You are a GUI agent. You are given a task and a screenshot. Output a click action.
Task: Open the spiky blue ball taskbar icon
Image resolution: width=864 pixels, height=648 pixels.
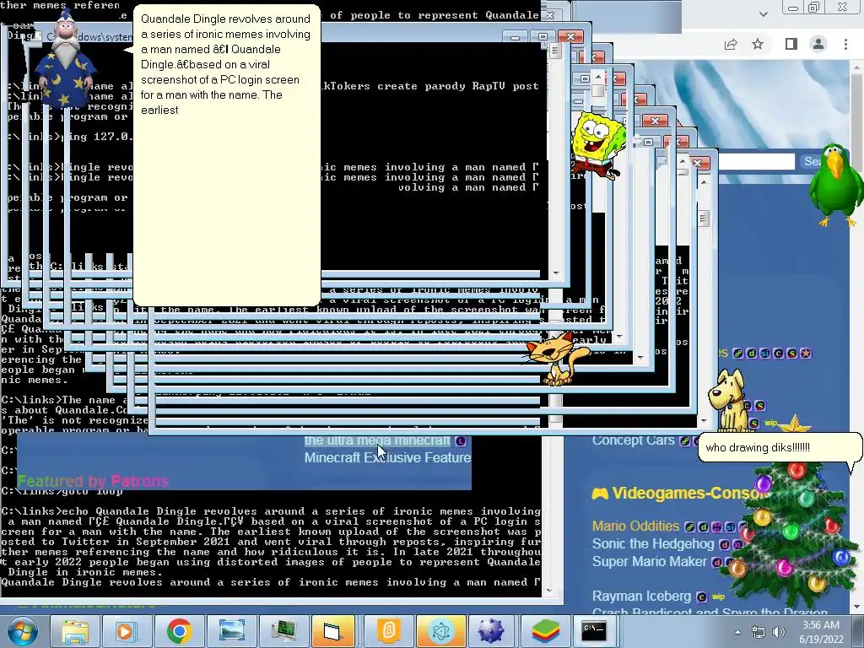(x=491, y=631)
